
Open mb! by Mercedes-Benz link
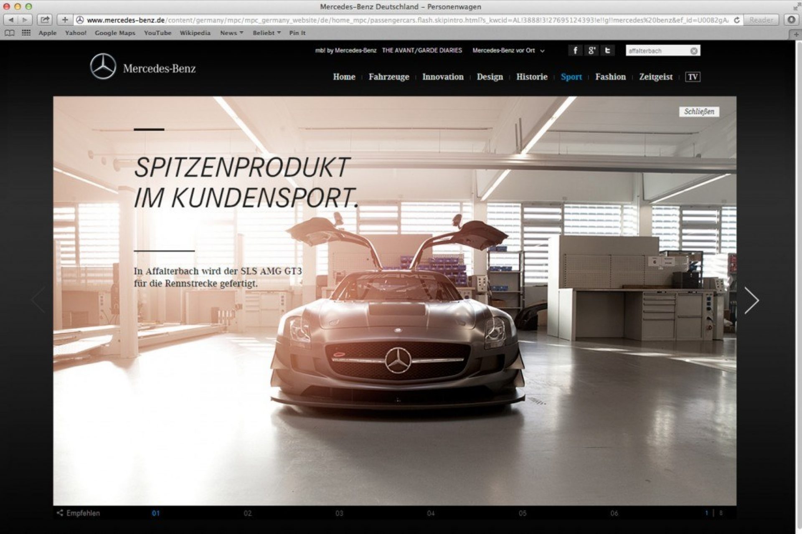345,51
